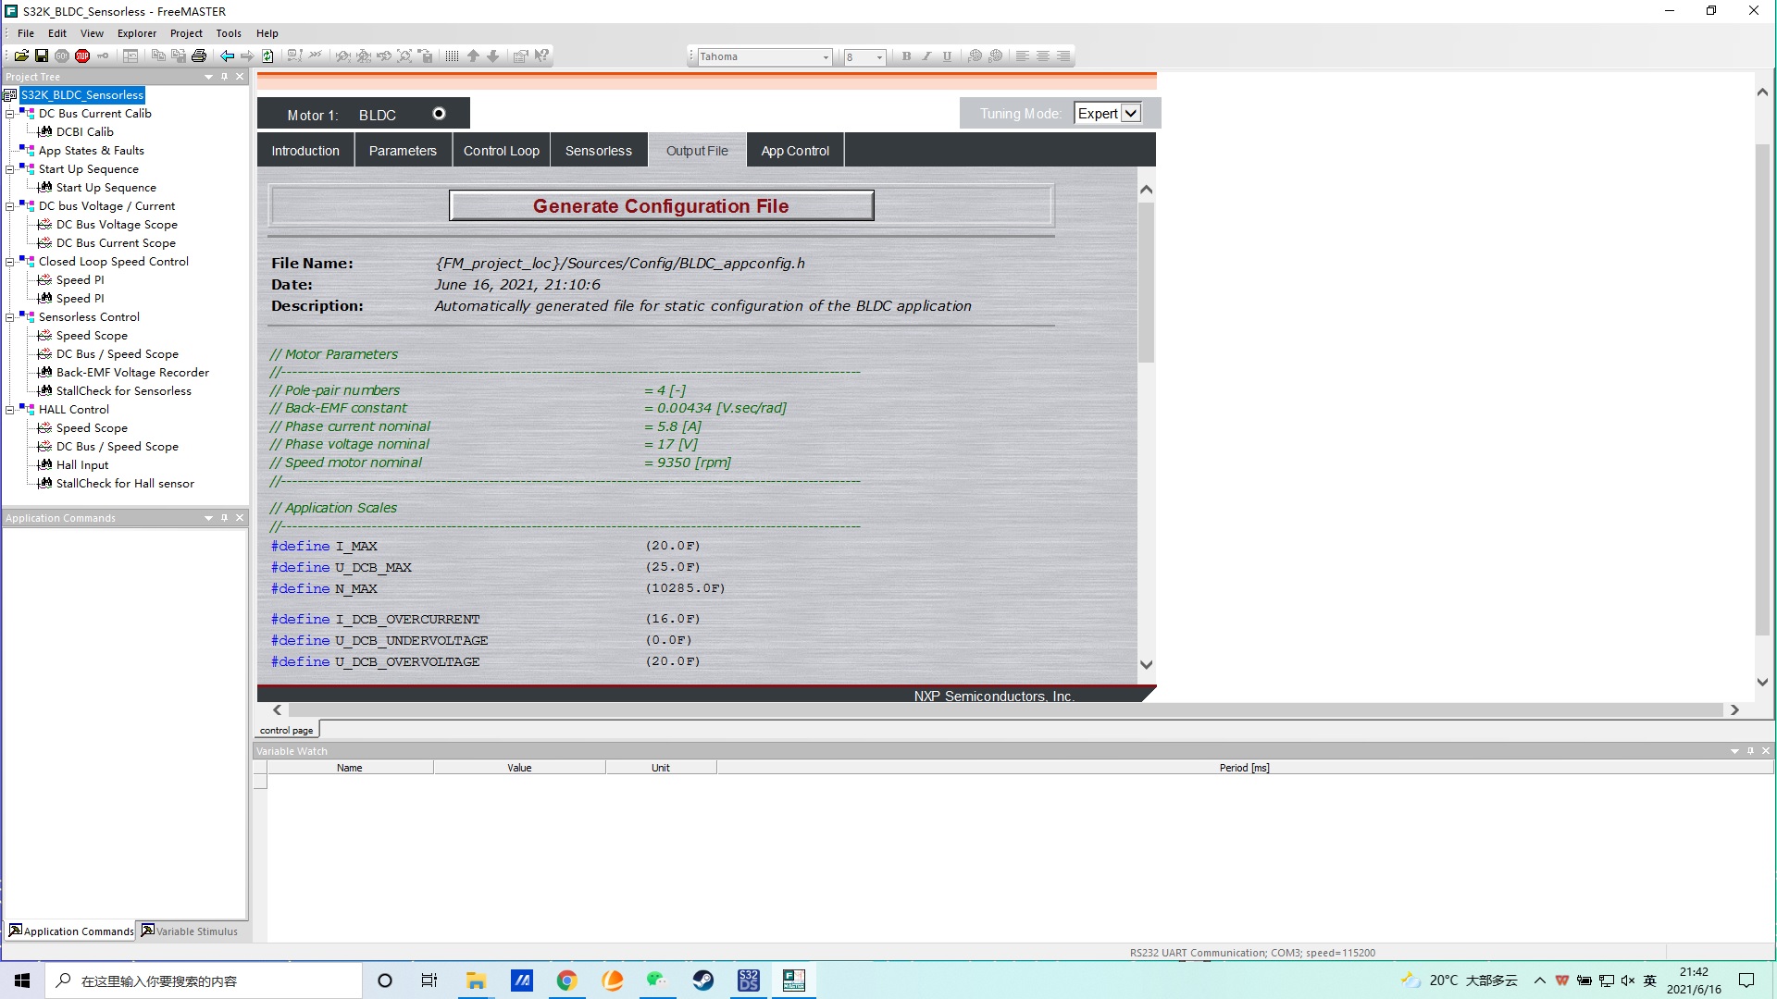1777x999 pixels.
Task: Open the font size dropdown
Action: (x=878, y=56)
